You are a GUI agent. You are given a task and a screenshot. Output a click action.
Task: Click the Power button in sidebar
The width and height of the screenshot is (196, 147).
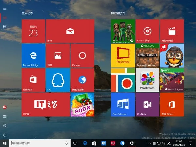tap(5, 135)
